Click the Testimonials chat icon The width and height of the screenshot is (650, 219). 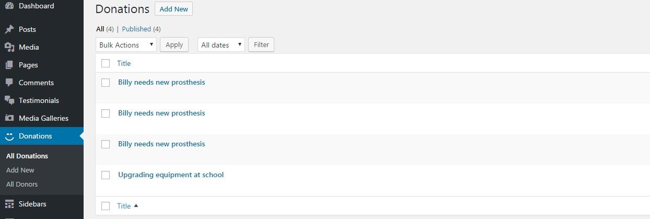coord(9,101)
